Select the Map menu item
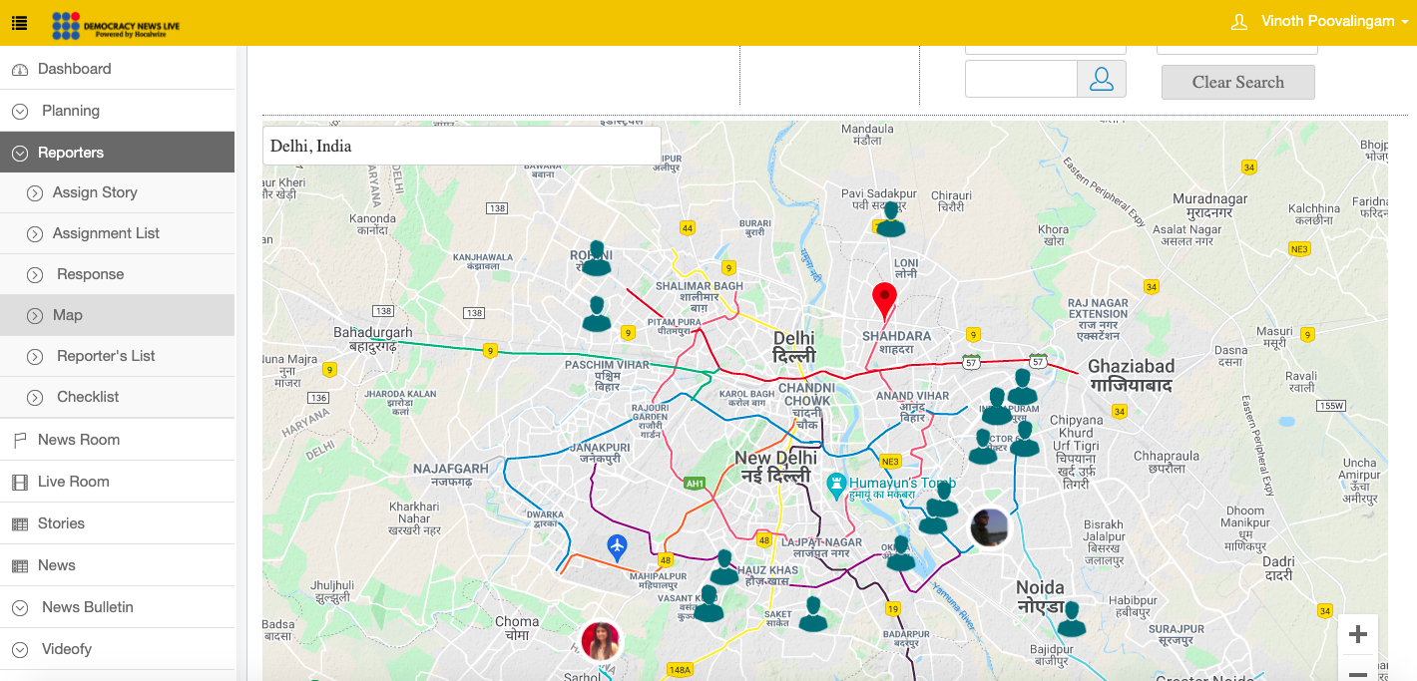1417x681 pixels. coord(117,315)
